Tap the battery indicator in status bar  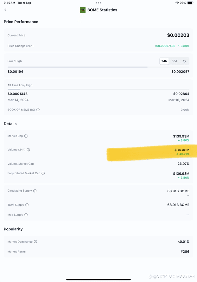point(190,3)
